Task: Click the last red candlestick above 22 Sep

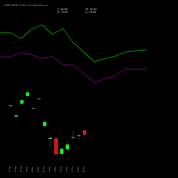Action: 84,132
